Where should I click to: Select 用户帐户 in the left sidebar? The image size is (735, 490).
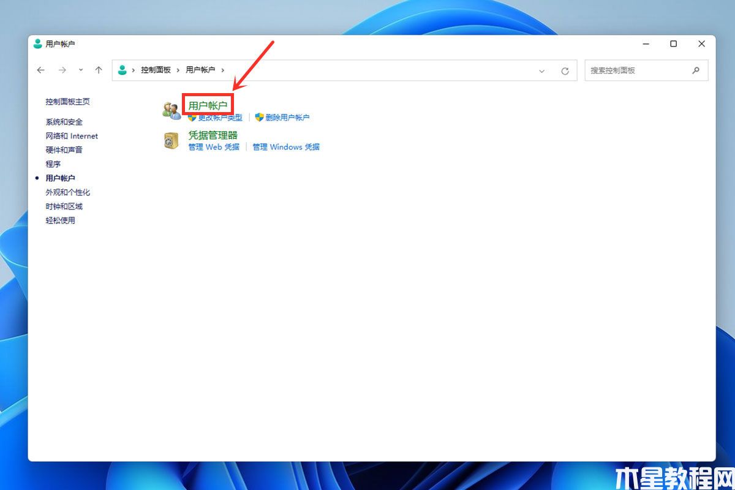pos(60,178)
